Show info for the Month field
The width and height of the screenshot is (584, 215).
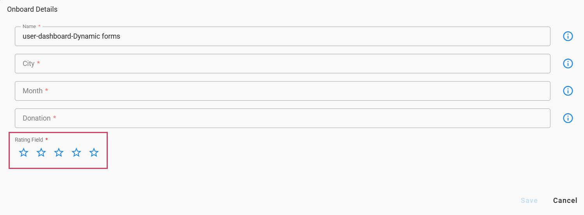pos(568,91)
